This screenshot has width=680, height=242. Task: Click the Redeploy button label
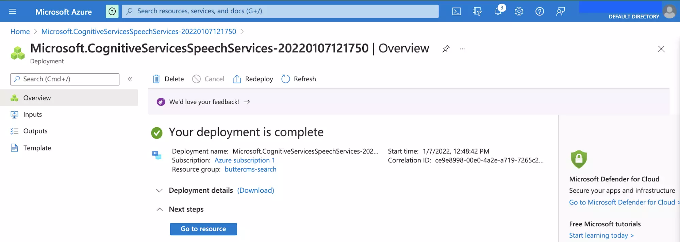pyautogui.click(x=259, y=79)
